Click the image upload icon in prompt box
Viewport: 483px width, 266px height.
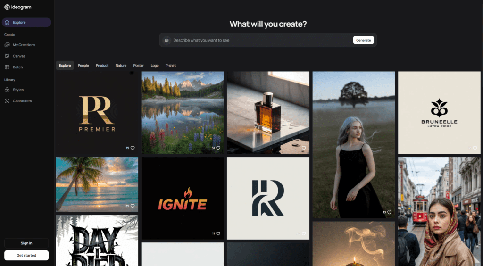point(167,41)
